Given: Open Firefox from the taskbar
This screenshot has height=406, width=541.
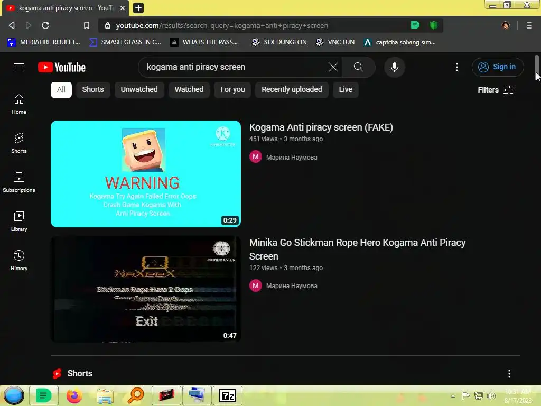Looking at the screenshot, I should point(74,395).
